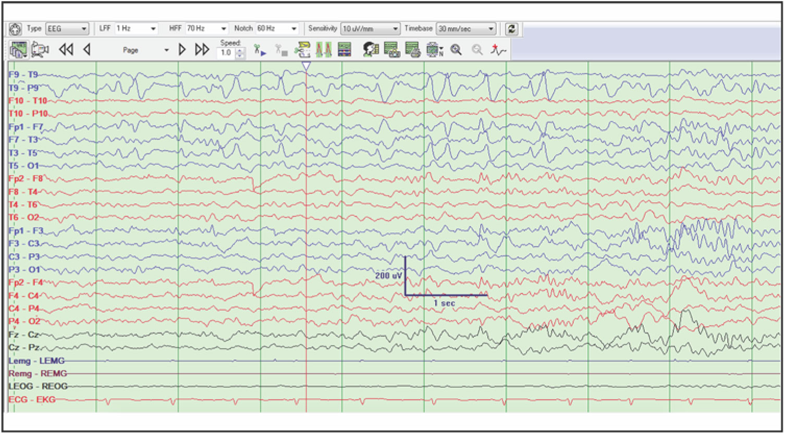This screenshot has width=785, height=434.
Task: Open the video camera view
Action: [x=40, y=49]
